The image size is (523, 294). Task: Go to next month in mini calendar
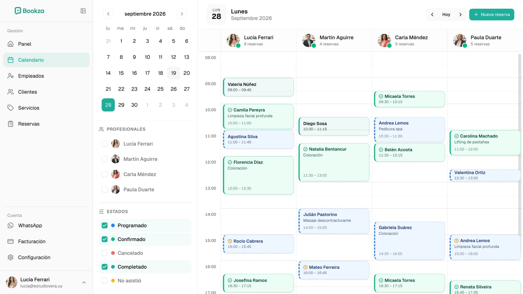182,14
